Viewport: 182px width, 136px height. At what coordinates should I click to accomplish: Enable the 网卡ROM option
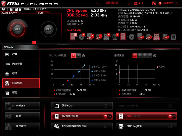coord(82,106)
